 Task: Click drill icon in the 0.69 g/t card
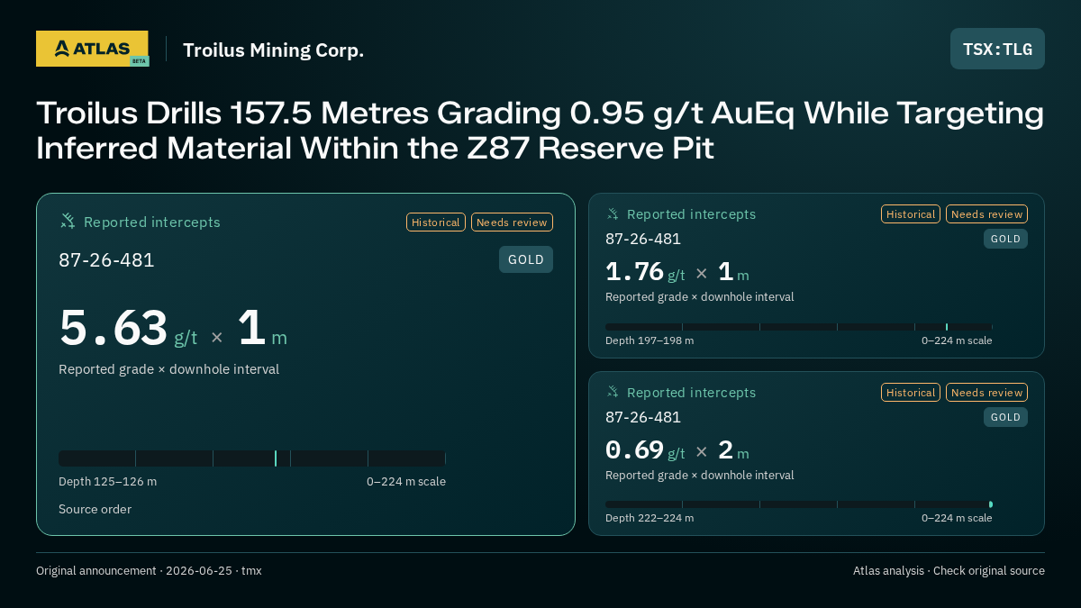(x=613, y=393)
